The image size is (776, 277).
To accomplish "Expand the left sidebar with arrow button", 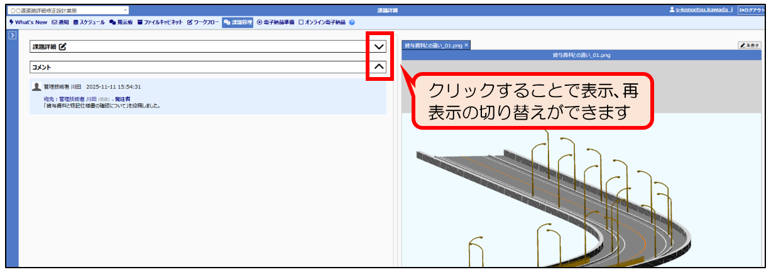I will [12, 36].
